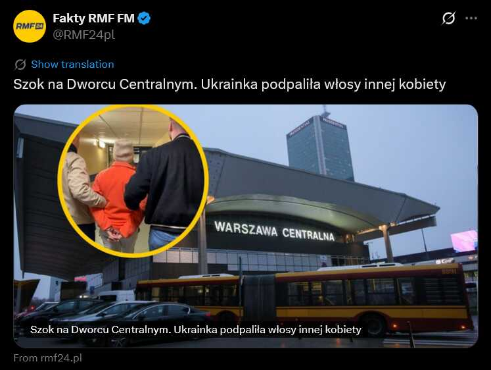The image size is (491, 370).
Task: Open the Grok explain-post icon
Action: click(x=448, y=18)
